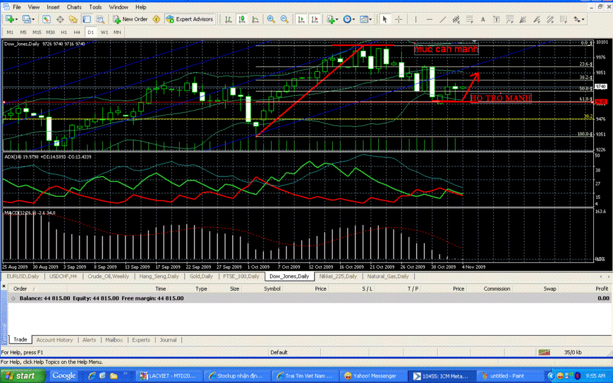
Task: Switch chart to W1 timeframe
Action: coord(104,32)
